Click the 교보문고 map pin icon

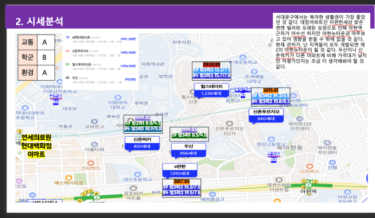coord(94,122)
